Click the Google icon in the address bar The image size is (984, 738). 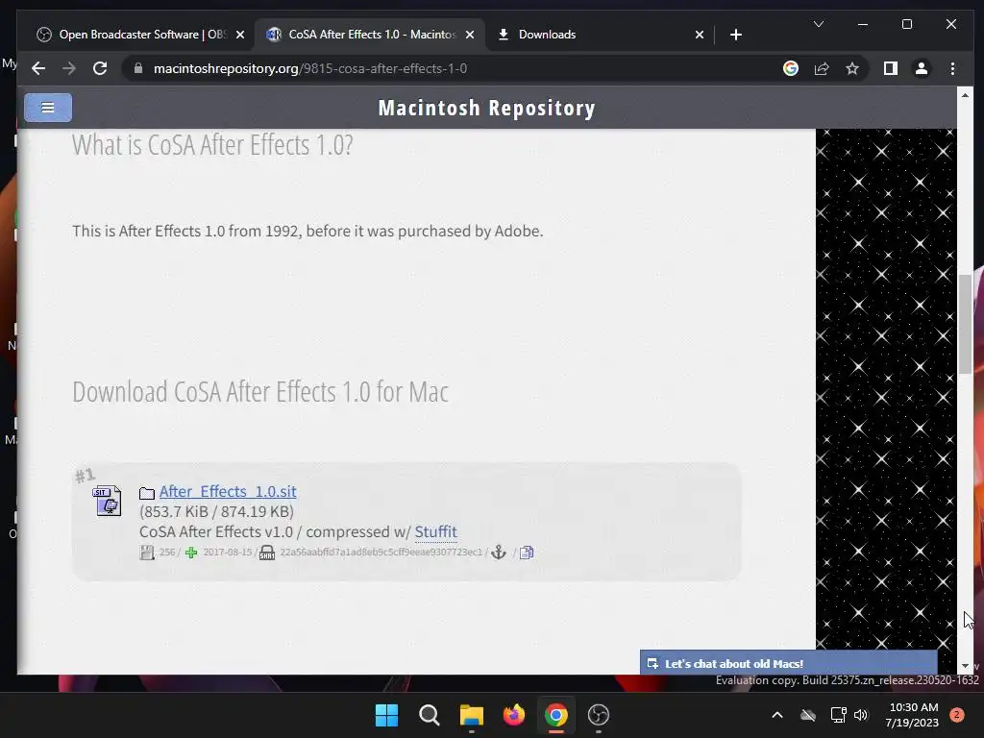click(791, 68)
